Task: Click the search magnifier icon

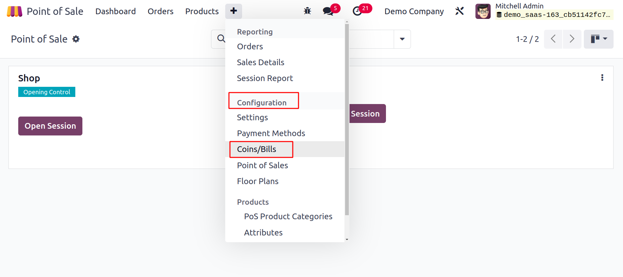Action: click(x=221, y=39)
